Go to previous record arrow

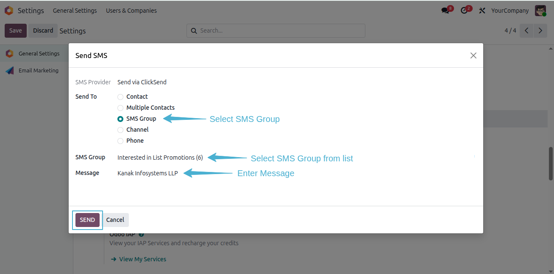coord(526,30)
